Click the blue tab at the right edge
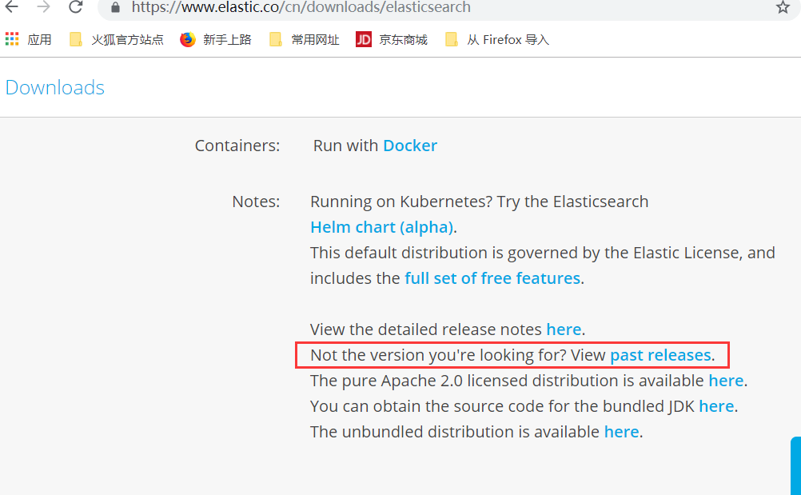 pos(796,465)
